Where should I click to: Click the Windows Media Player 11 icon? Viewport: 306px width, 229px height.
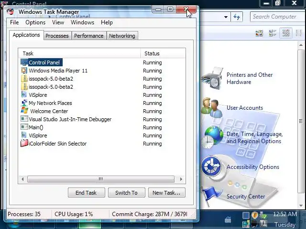point(24,70)
